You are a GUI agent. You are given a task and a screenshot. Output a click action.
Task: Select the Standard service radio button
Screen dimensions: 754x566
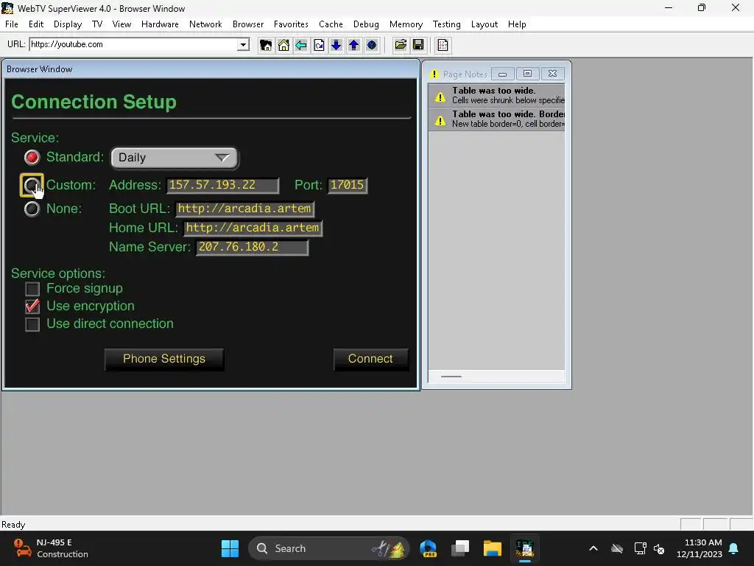32,158
